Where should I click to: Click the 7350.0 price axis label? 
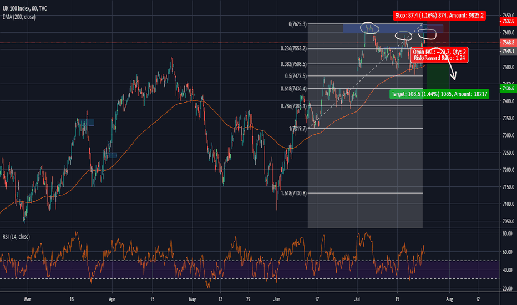tap(509, 118)
